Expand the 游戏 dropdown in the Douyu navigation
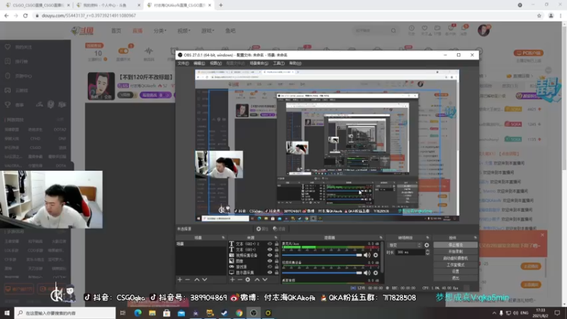Image resolution: width=567 pixels, height=319 pixels. coord(208,30)
